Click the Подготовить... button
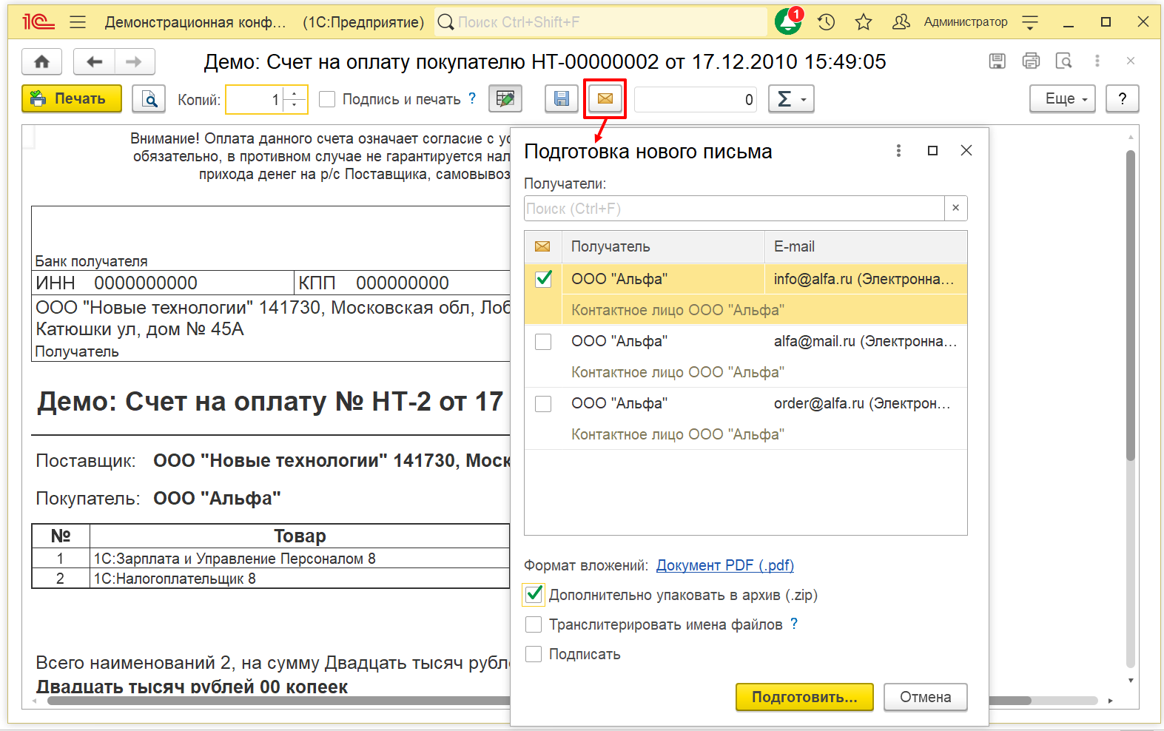This screenshot has width=1164, height=731. [x=804, y=697]
